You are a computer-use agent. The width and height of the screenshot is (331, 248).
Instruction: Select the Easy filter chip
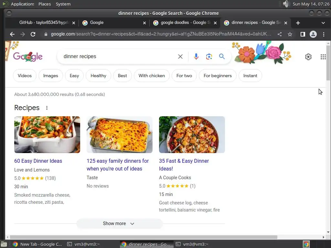pyautogui.click(x=74, y=76)
